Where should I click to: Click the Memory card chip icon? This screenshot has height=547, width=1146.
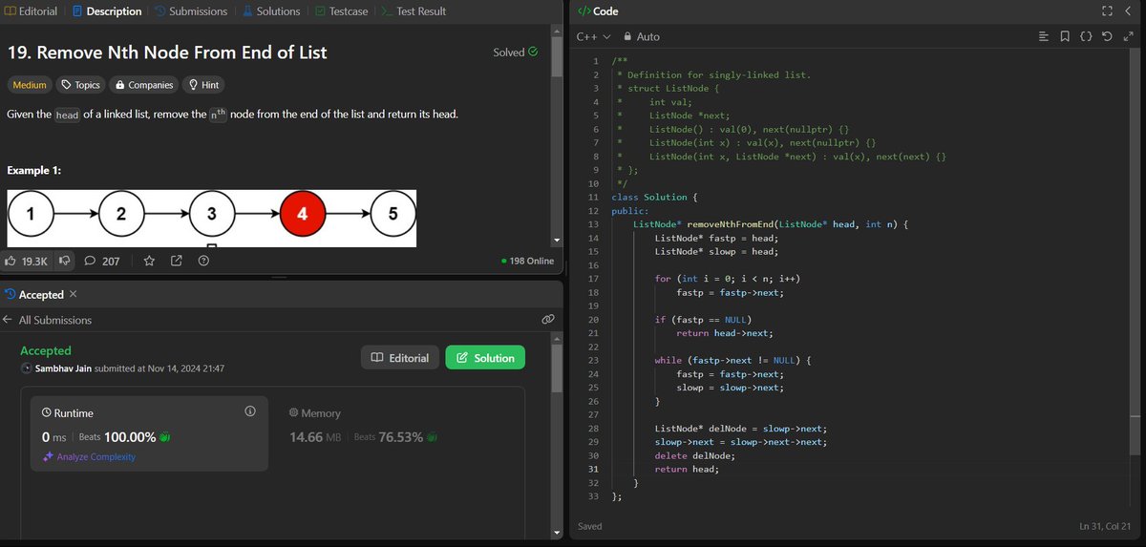click(293, 413)
